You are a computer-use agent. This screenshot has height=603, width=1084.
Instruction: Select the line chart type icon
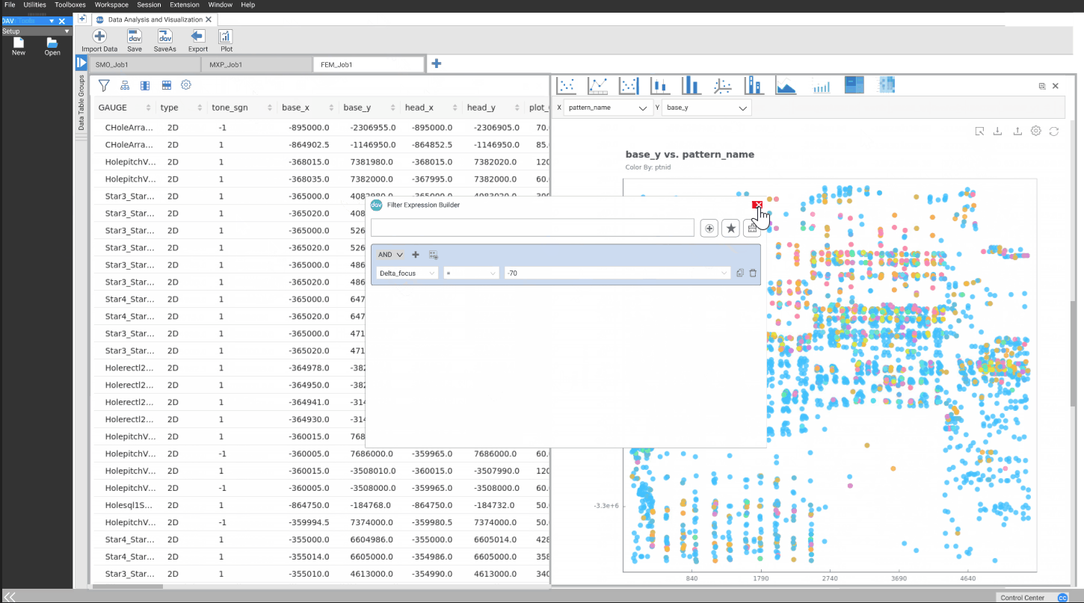click(x=598, y=86)
